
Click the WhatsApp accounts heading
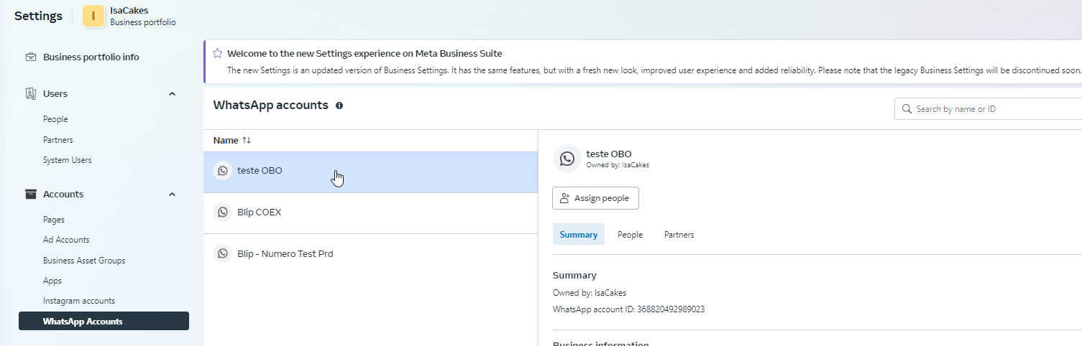click(x=271, y=105)
